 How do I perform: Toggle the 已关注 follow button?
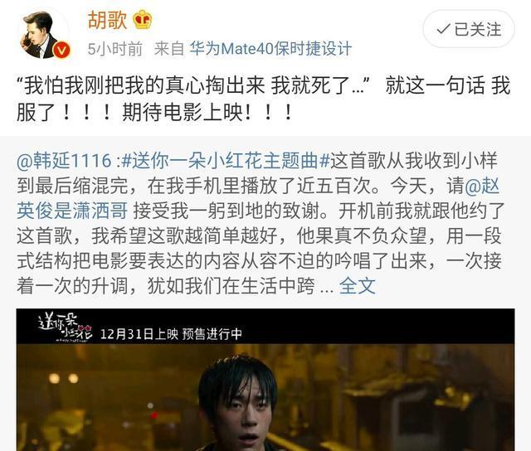click(469, 29)
